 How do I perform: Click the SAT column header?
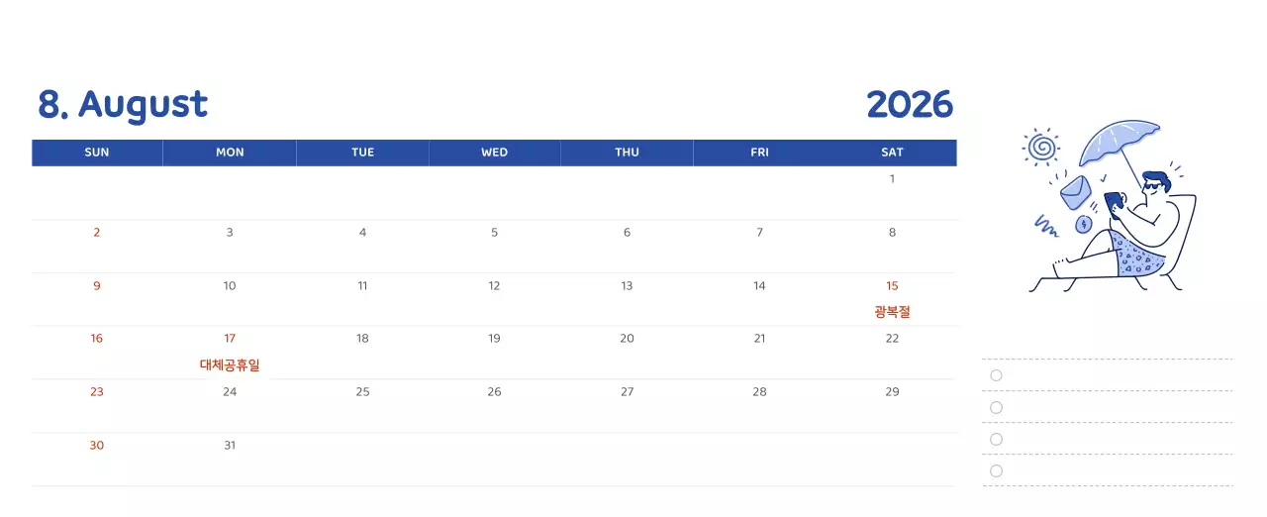coord(892,153)
